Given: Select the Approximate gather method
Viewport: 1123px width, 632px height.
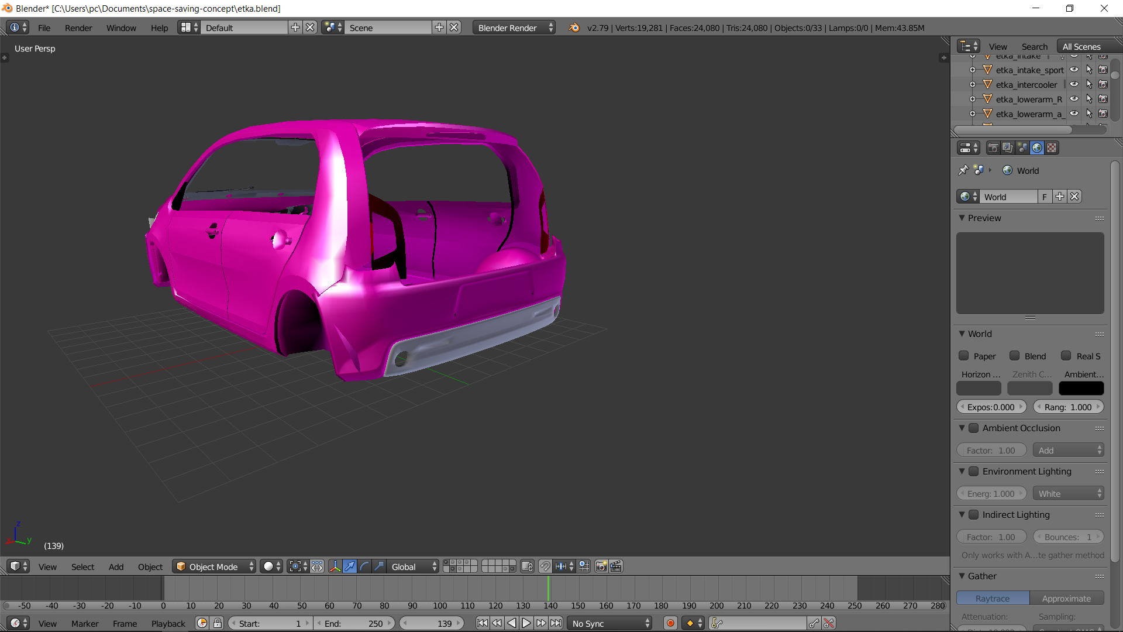Looking at the screenshot, I should [1066, 598].
